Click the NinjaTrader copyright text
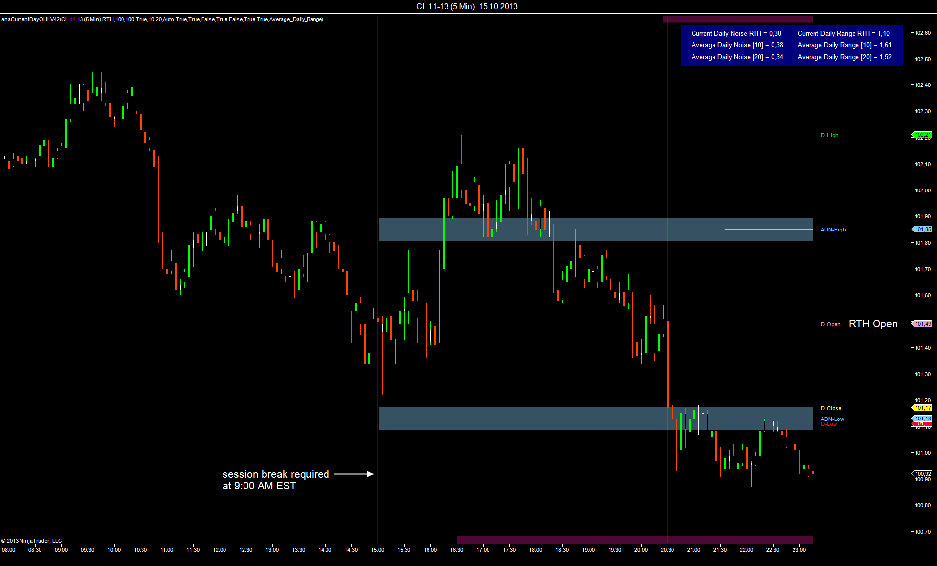The height and width of the screenshot is (566, 937). pyautogui.click(x=32, y=541)
